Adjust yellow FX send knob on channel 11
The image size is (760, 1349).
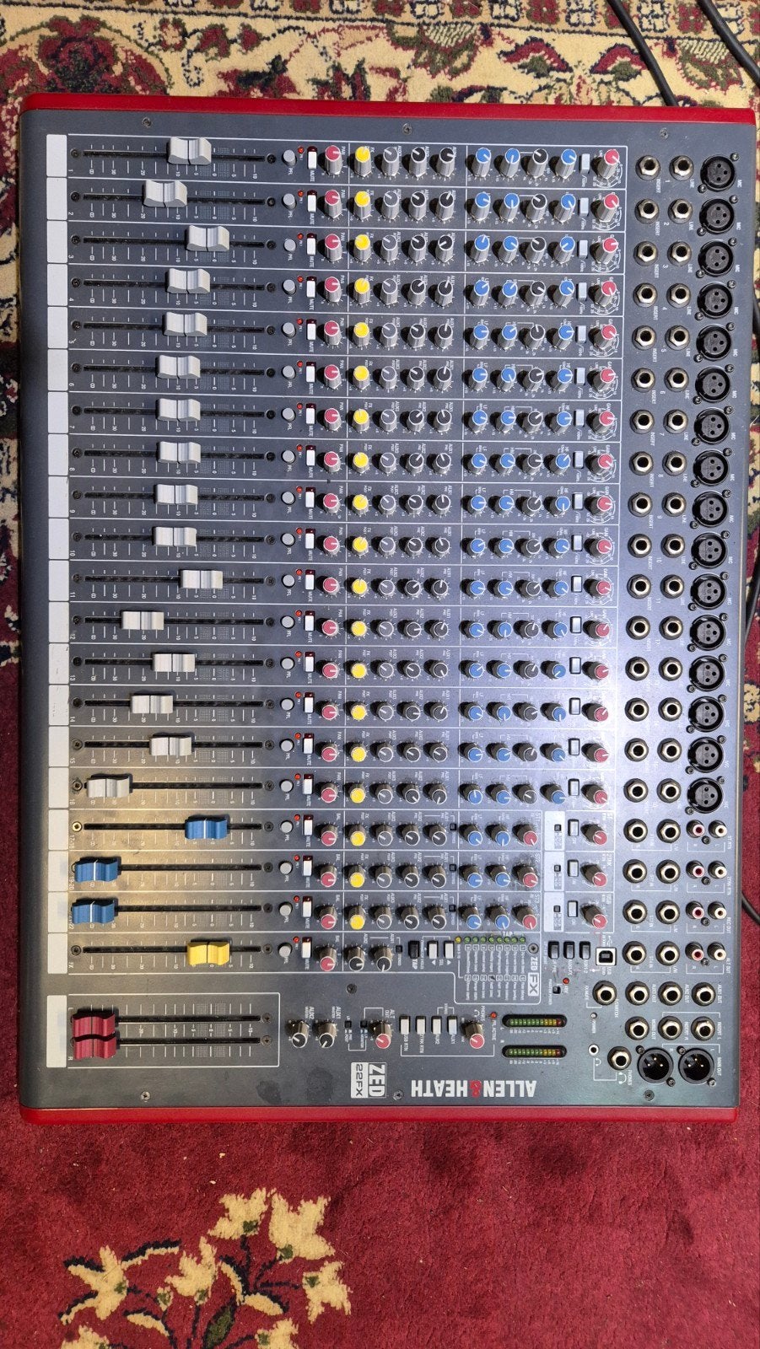click(x=359, y=585)
